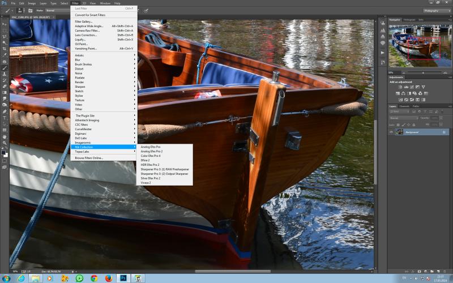Image resolution: width=453 pixels, height=283 pixels.
Task: Hide the Background layer with eye icon
Action: (391, 132)
